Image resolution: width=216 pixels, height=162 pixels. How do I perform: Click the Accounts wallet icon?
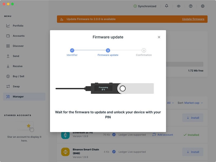point(8,36)
